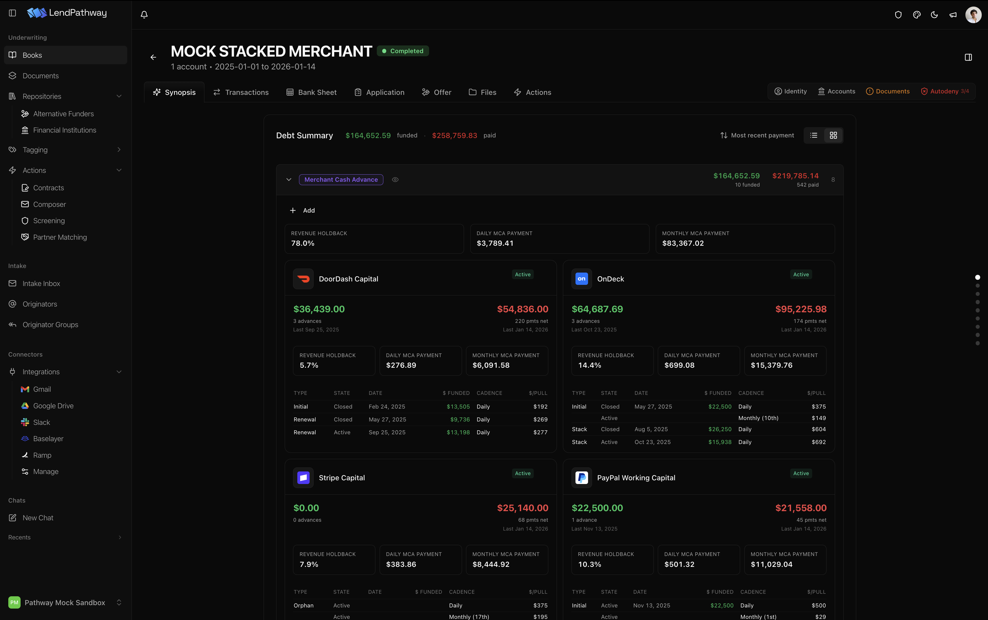
Task: Open the palette theme icon
Action: tap(917, 15)
